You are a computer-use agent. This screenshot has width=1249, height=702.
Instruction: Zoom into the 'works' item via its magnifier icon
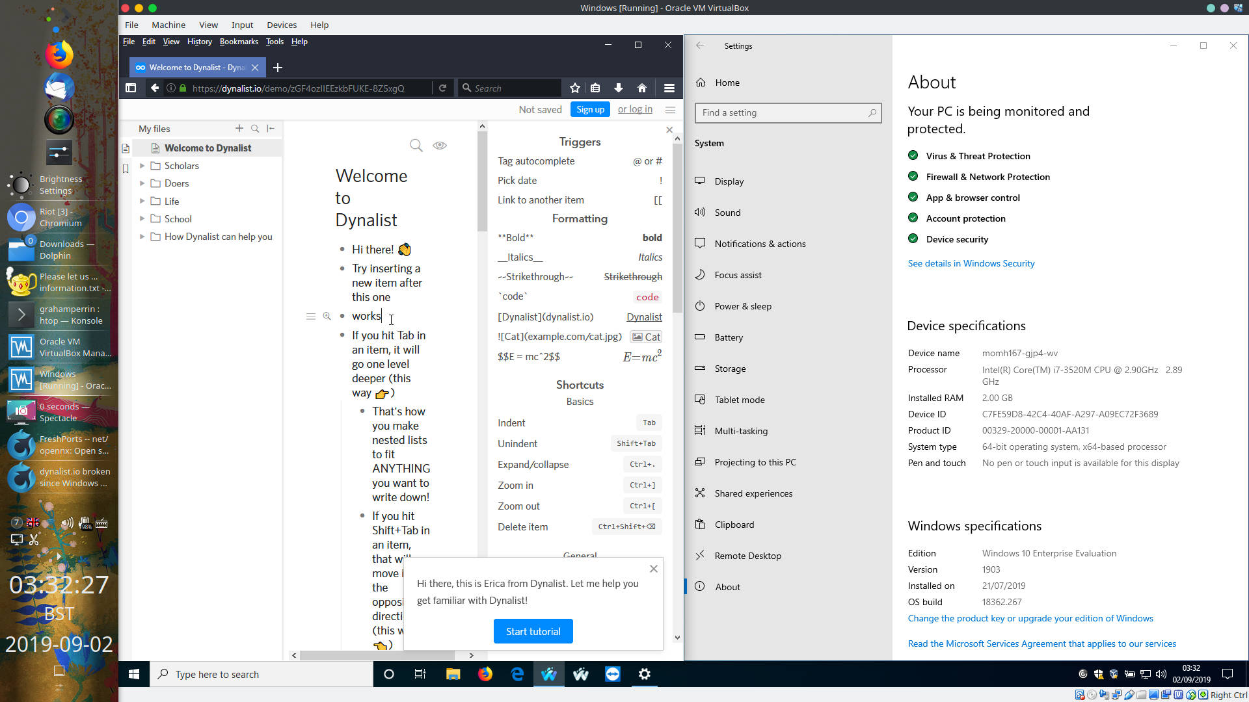(327, 316)
